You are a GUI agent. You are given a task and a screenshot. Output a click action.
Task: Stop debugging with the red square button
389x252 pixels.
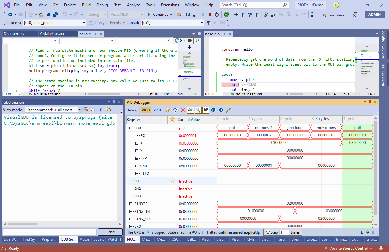210,15
